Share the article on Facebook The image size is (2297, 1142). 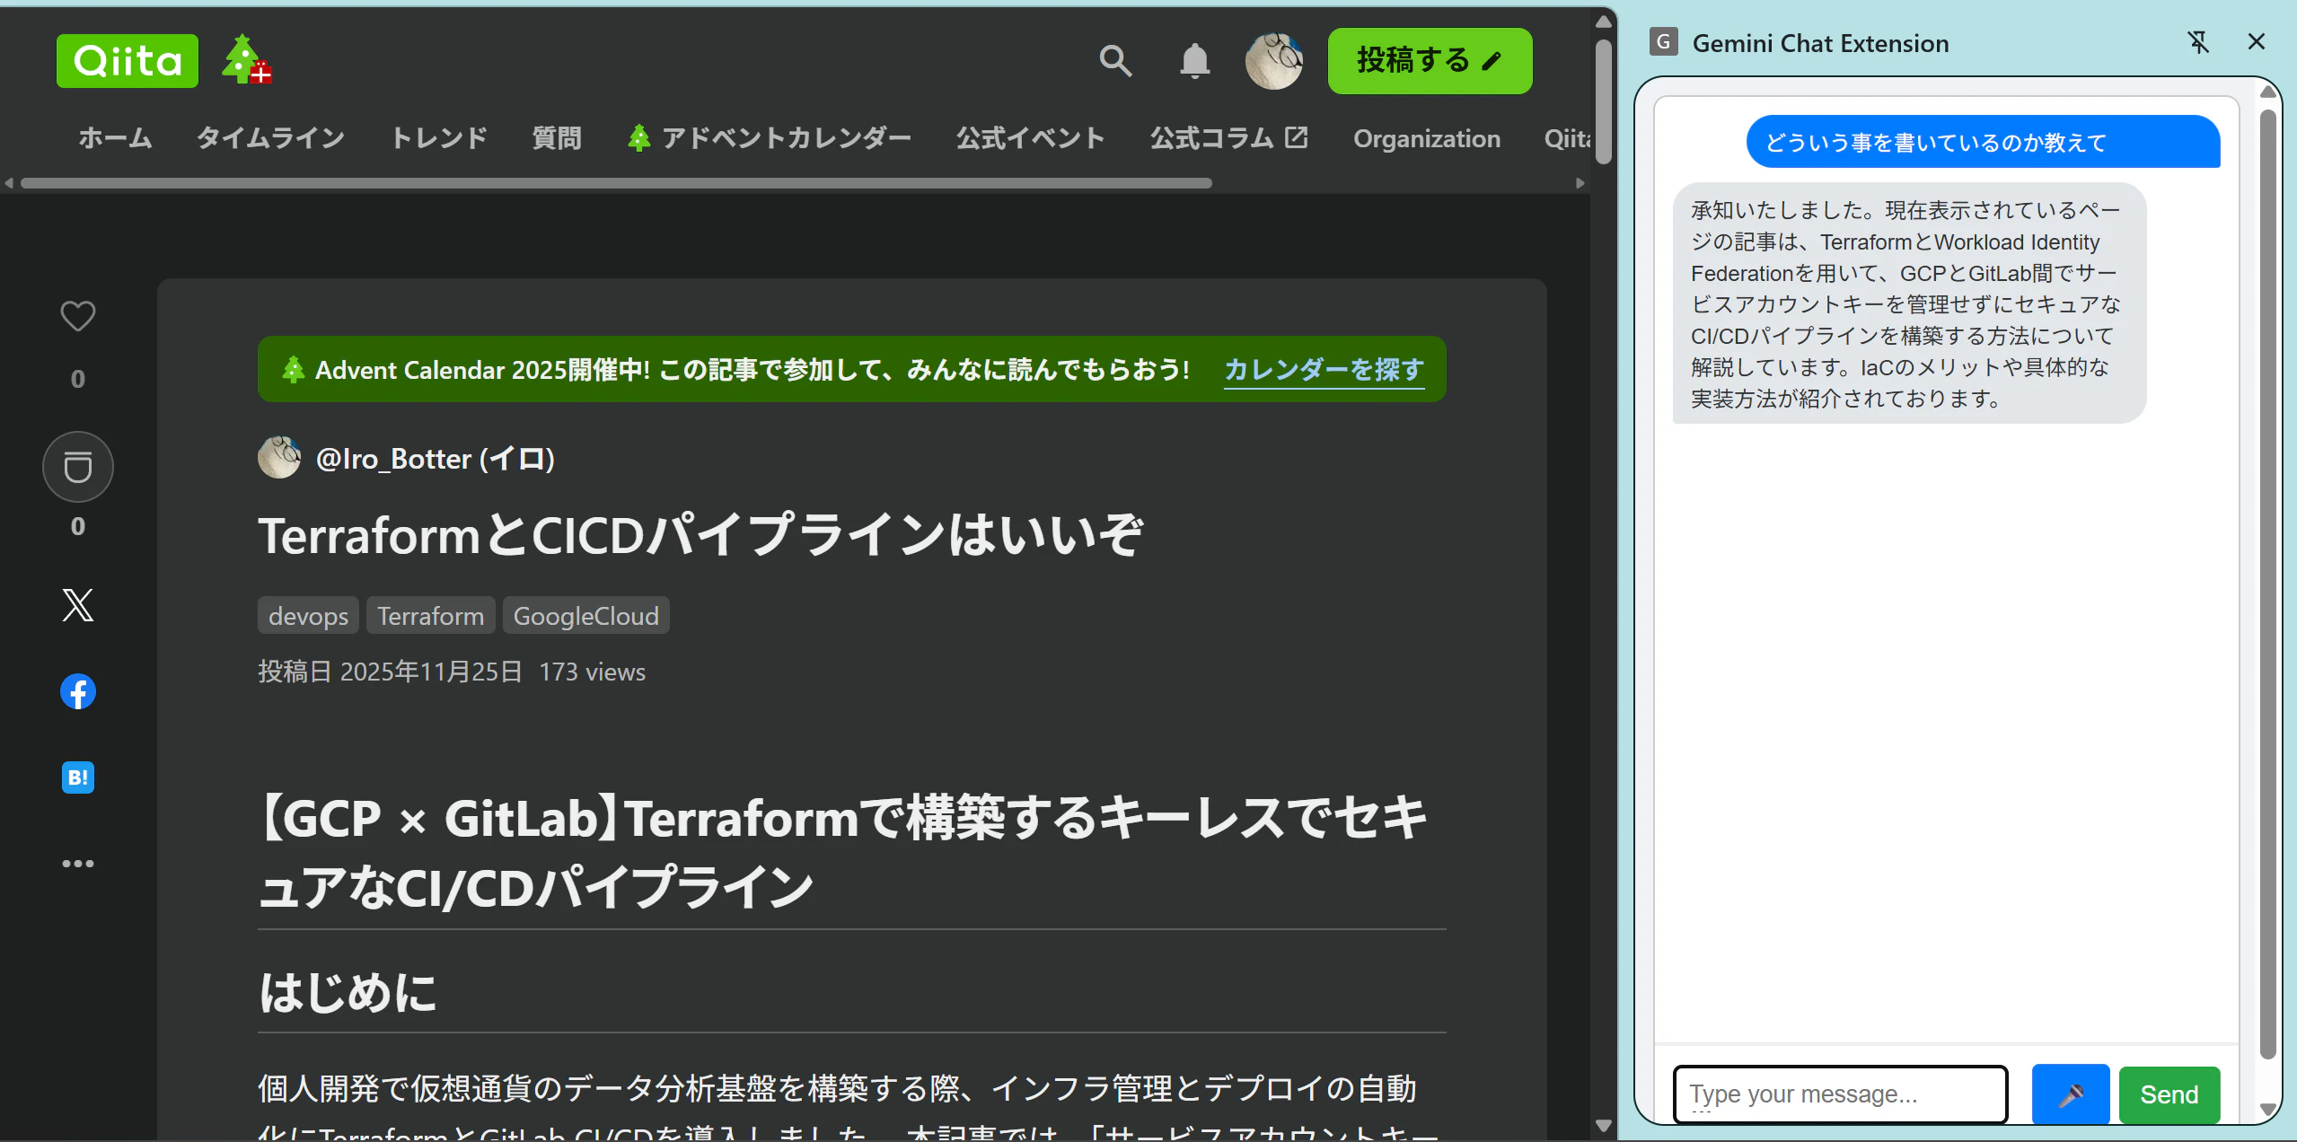point(78,691)
